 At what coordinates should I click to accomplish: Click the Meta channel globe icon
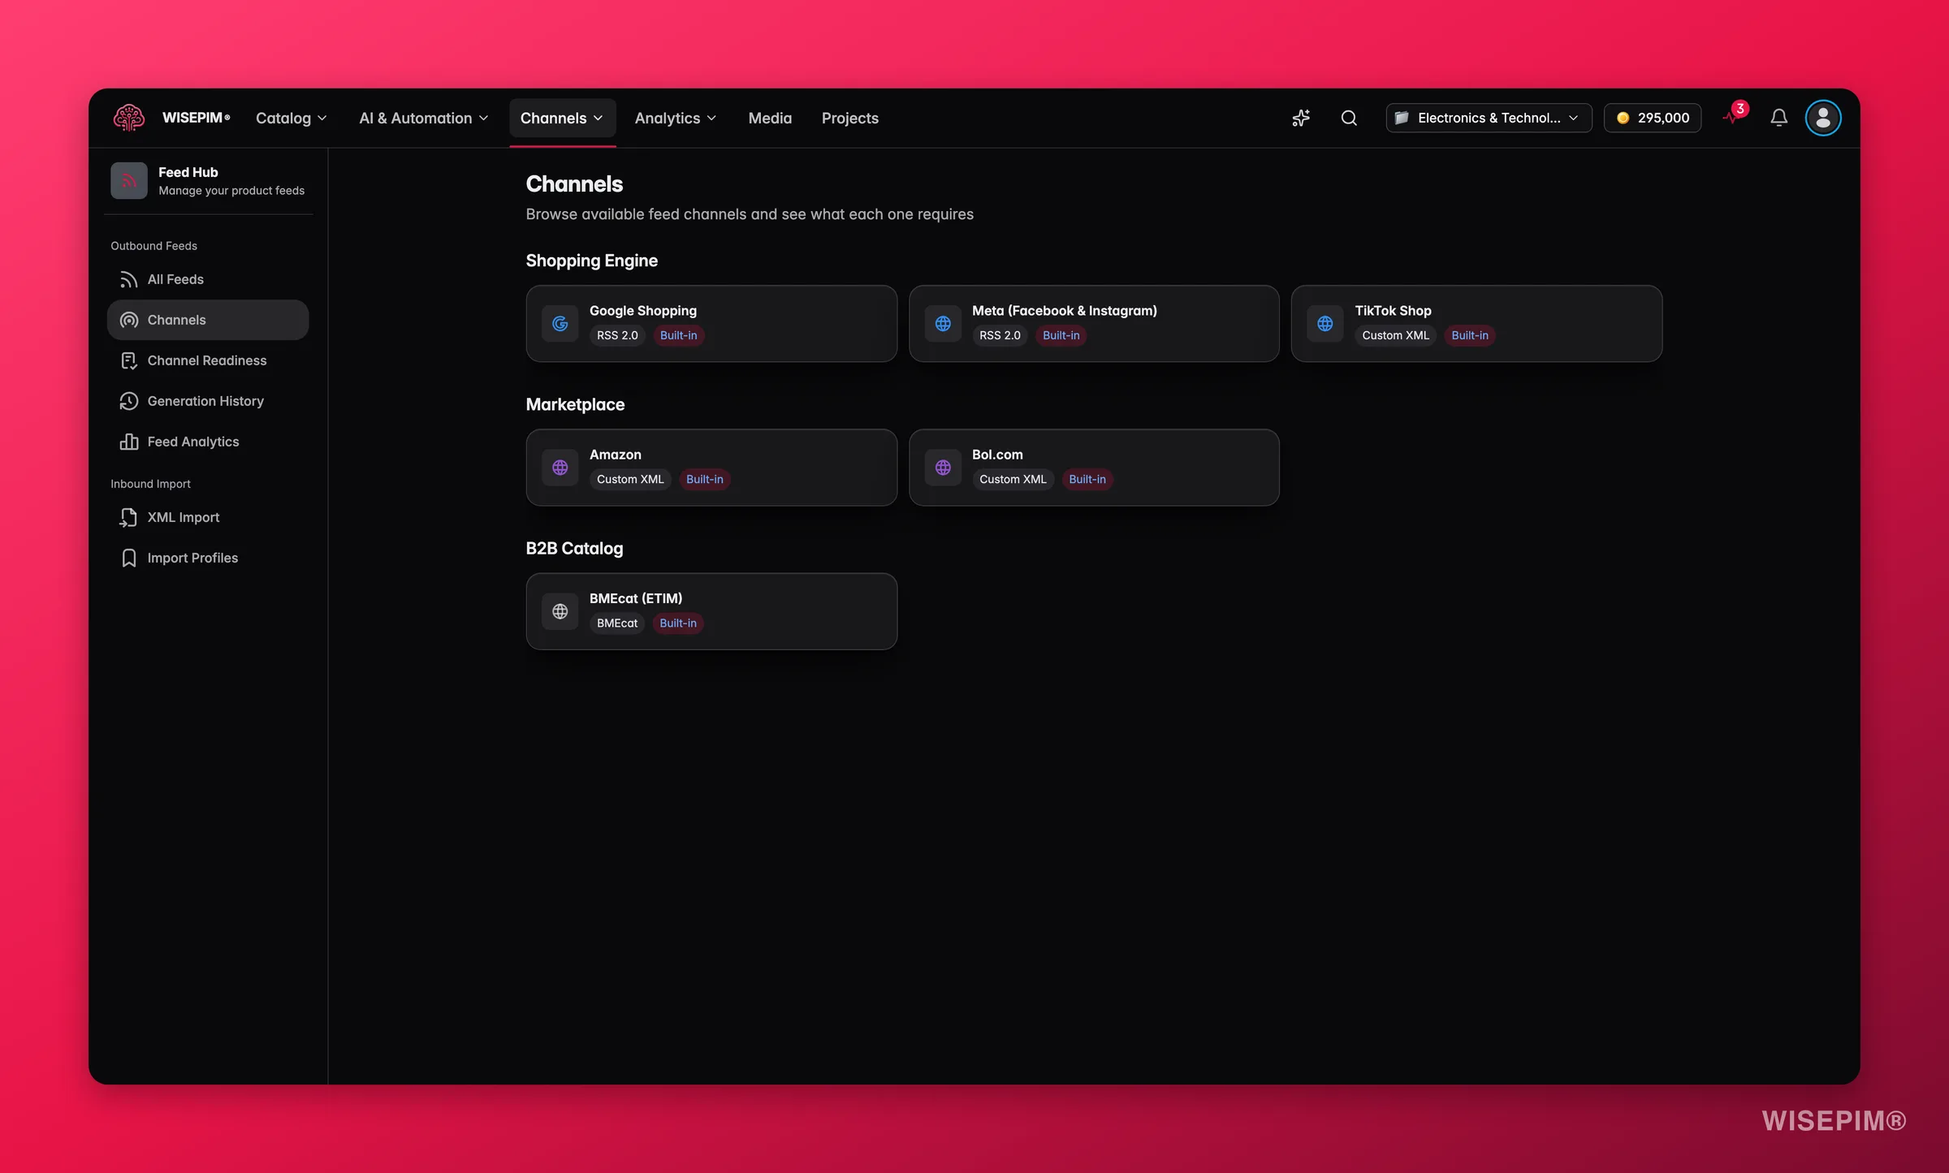942,323
